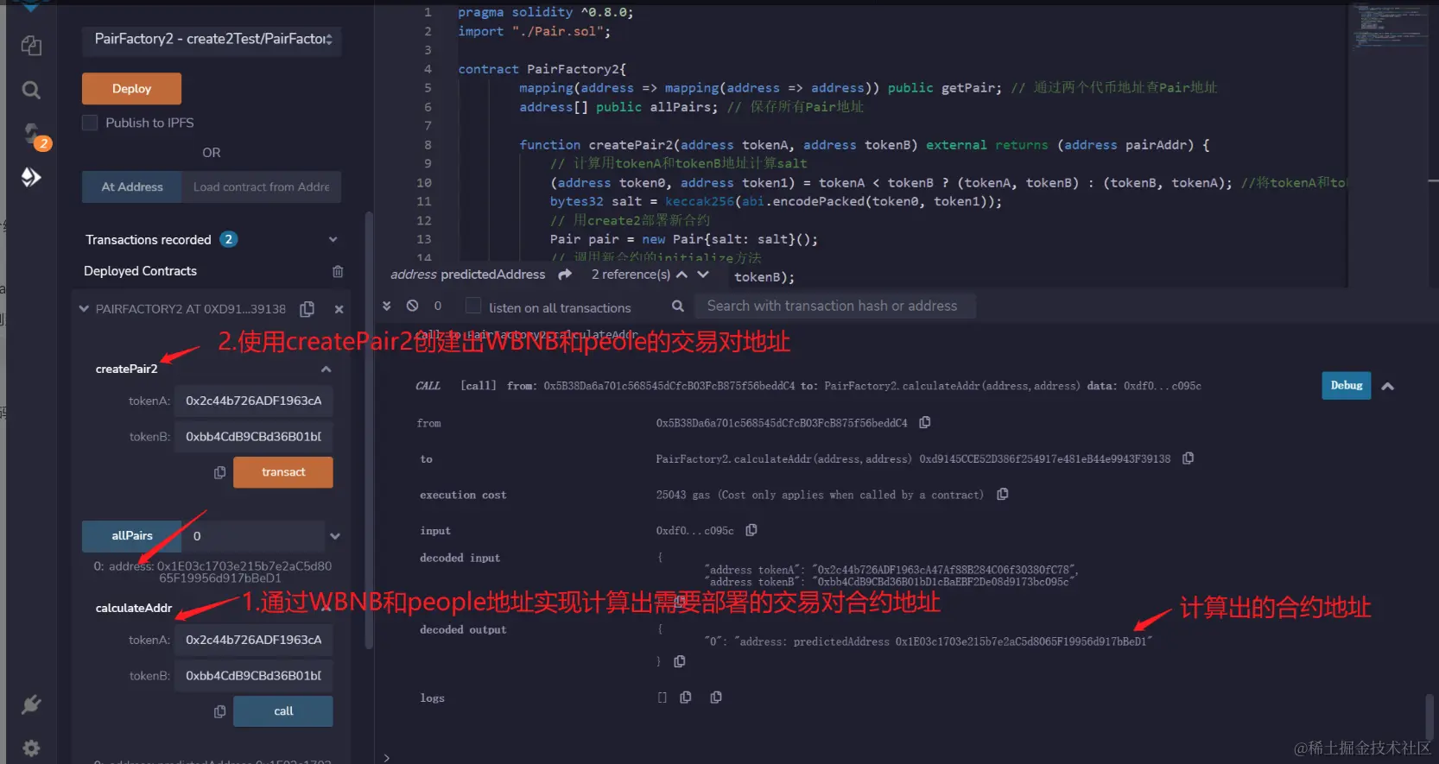Delete all deployed contracts with trash icon

338,271
